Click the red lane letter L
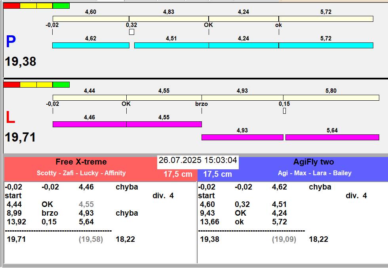The width and height of the screenshot is (388, 268). coord(10,117)
